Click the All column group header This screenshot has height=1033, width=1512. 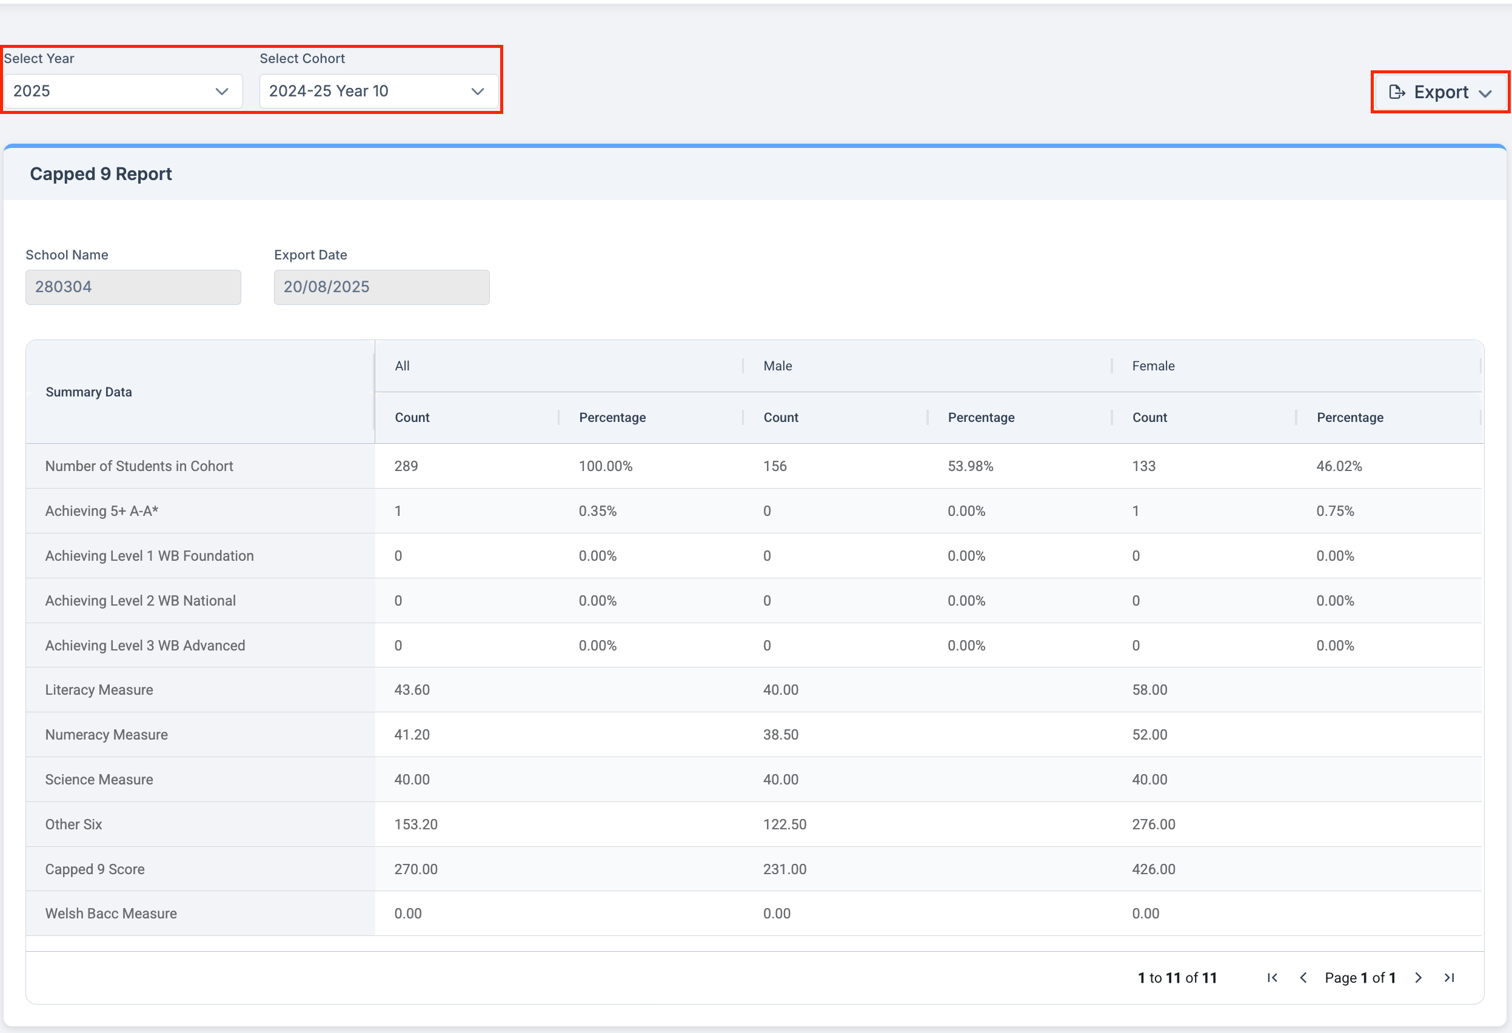402,366
